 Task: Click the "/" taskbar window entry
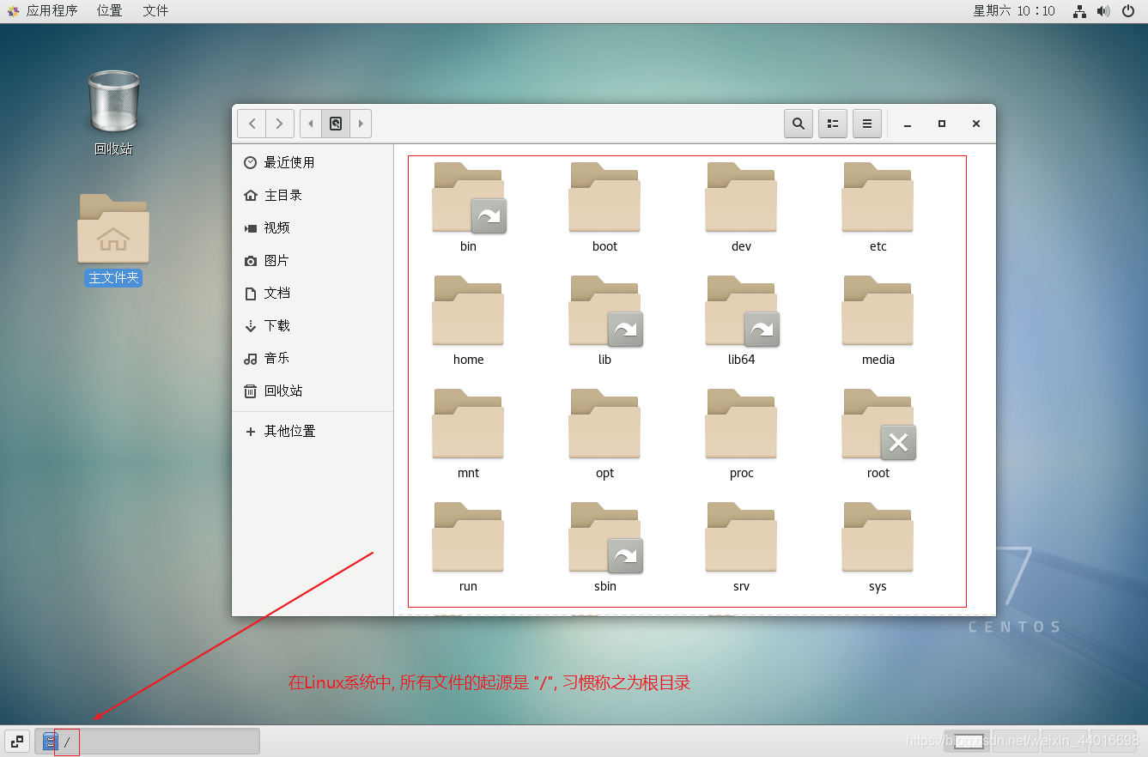tap(147, 741)
